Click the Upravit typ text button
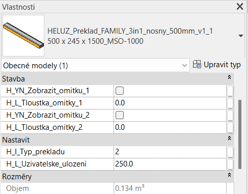 click(x=222, y=65)
